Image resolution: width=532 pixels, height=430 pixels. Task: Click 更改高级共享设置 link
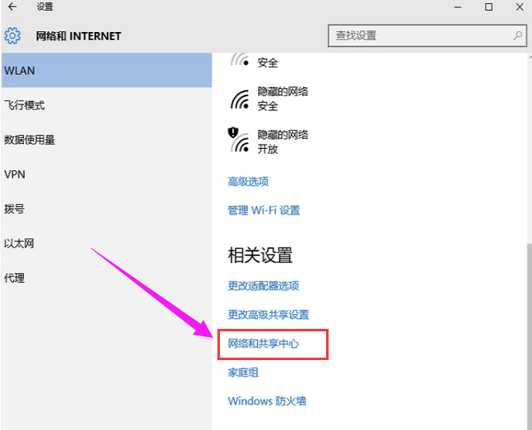(x=268, y=315)
